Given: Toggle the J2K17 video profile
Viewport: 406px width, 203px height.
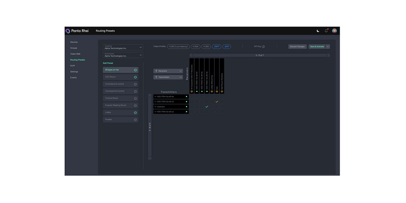Looking at the screenshot, I should click(x=217, y=47).
